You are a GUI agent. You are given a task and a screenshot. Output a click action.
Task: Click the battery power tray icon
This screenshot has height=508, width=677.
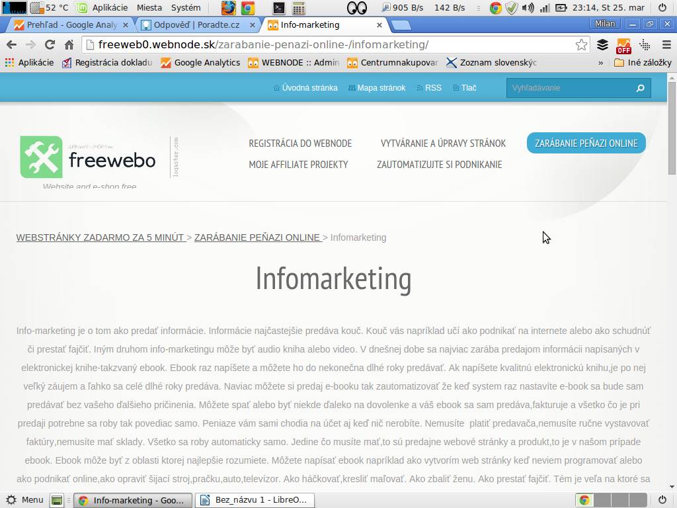pyautogui.click(x=561, y=7)
